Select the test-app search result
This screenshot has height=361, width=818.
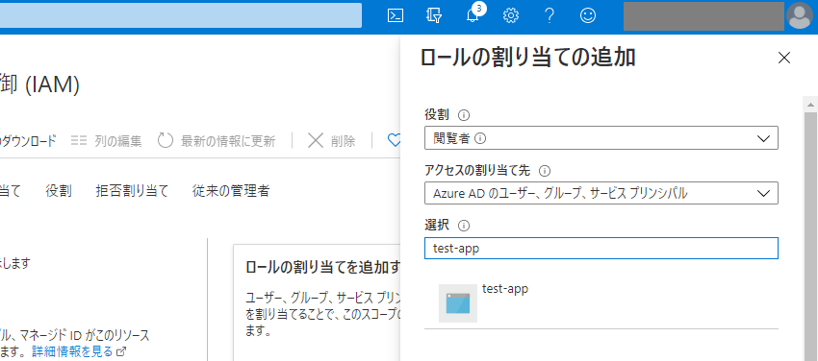point(601,303)
